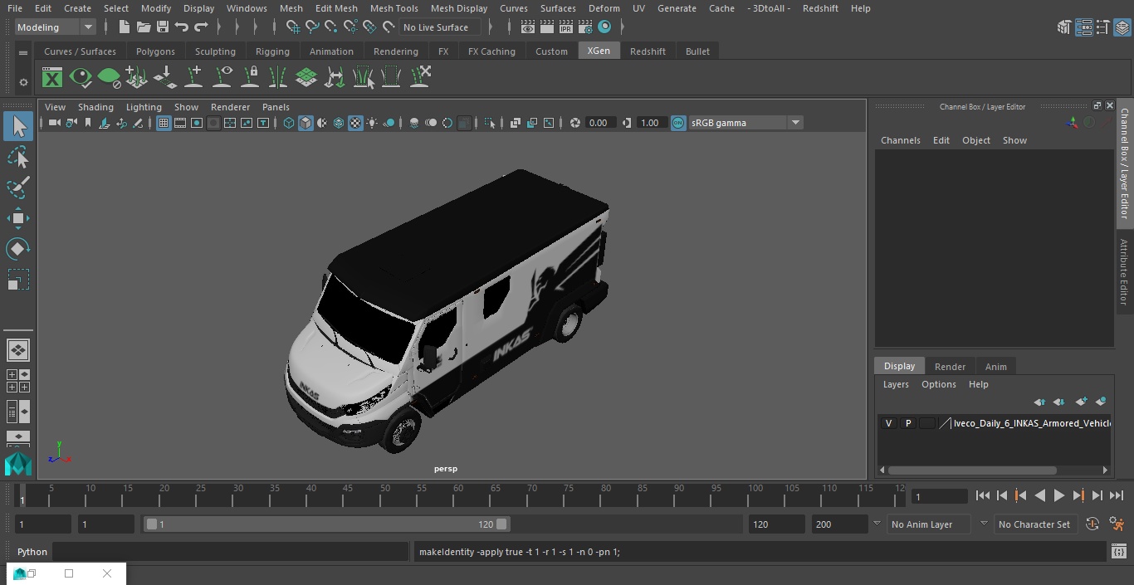
Task: Activate the Scale tool
Action: click(18, 280)
